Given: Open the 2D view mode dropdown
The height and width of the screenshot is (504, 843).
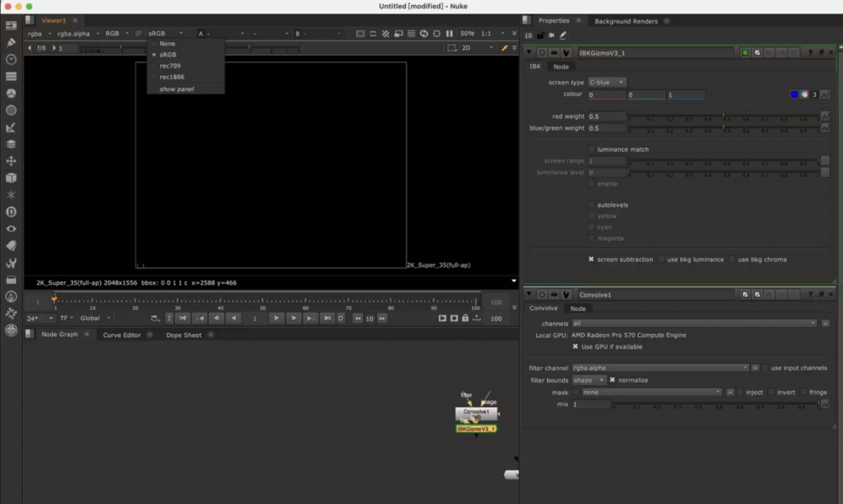Looking at the screenshot, I should coord(477,48).
